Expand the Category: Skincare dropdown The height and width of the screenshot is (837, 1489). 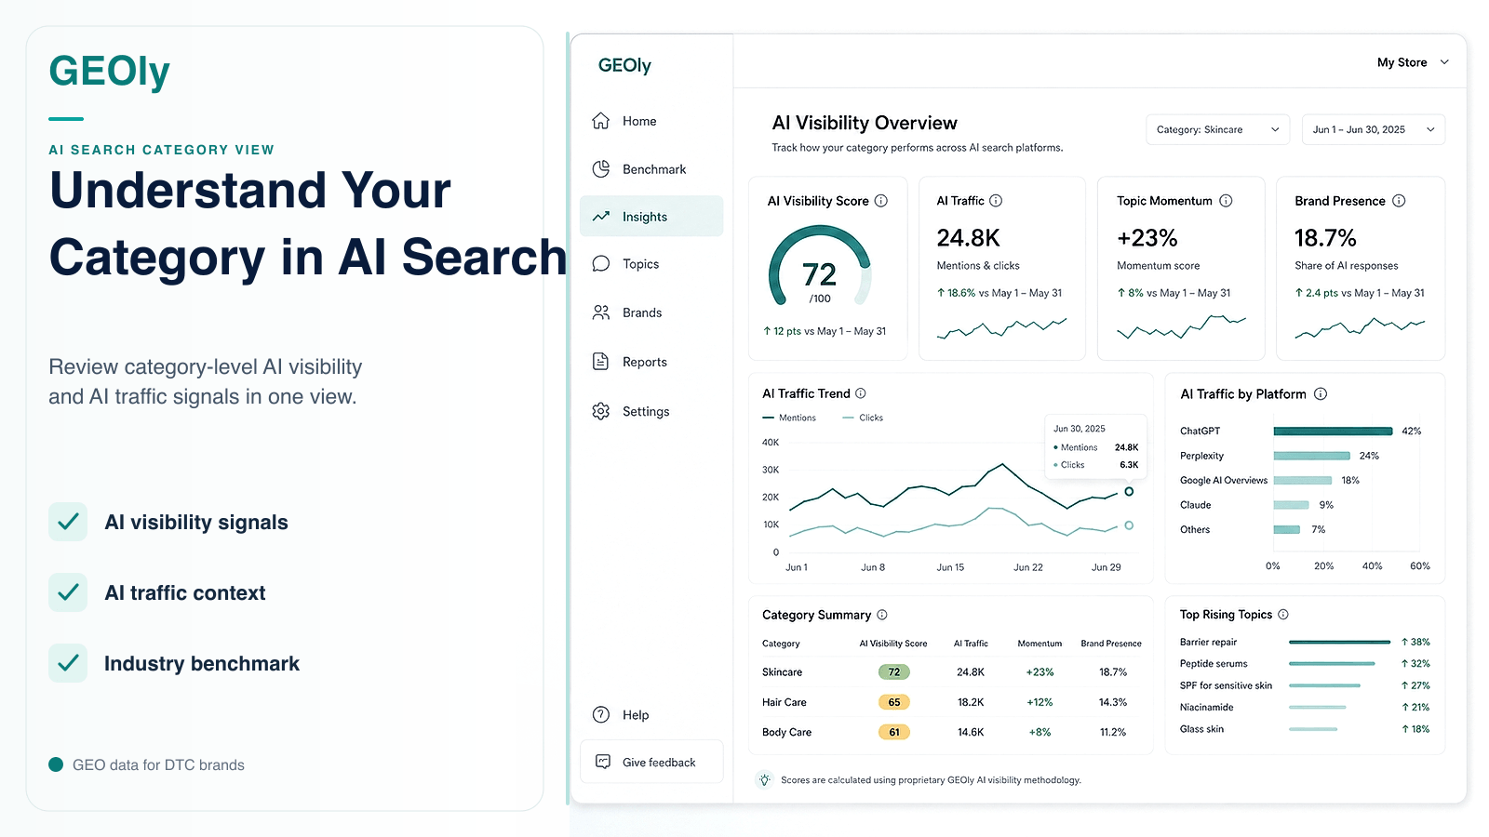click(x=1217, y=129)
